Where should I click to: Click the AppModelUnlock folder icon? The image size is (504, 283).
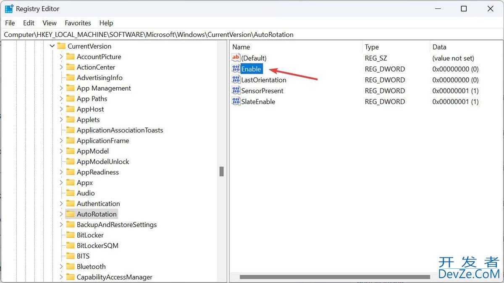[70, 161]
